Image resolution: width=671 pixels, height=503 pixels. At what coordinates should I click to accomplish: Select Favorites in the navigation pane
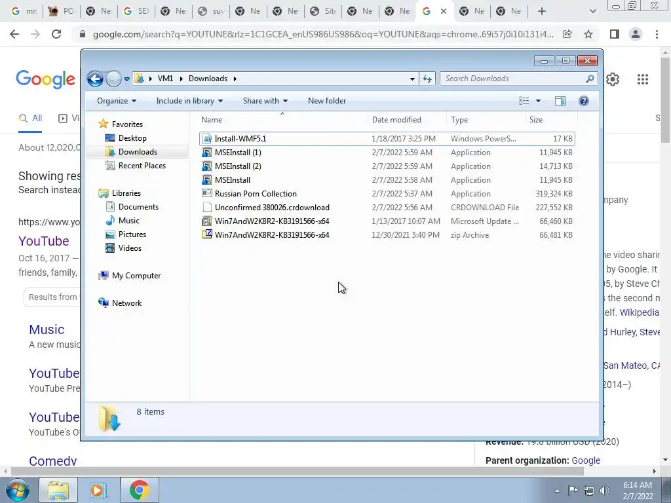click(127, 124)
